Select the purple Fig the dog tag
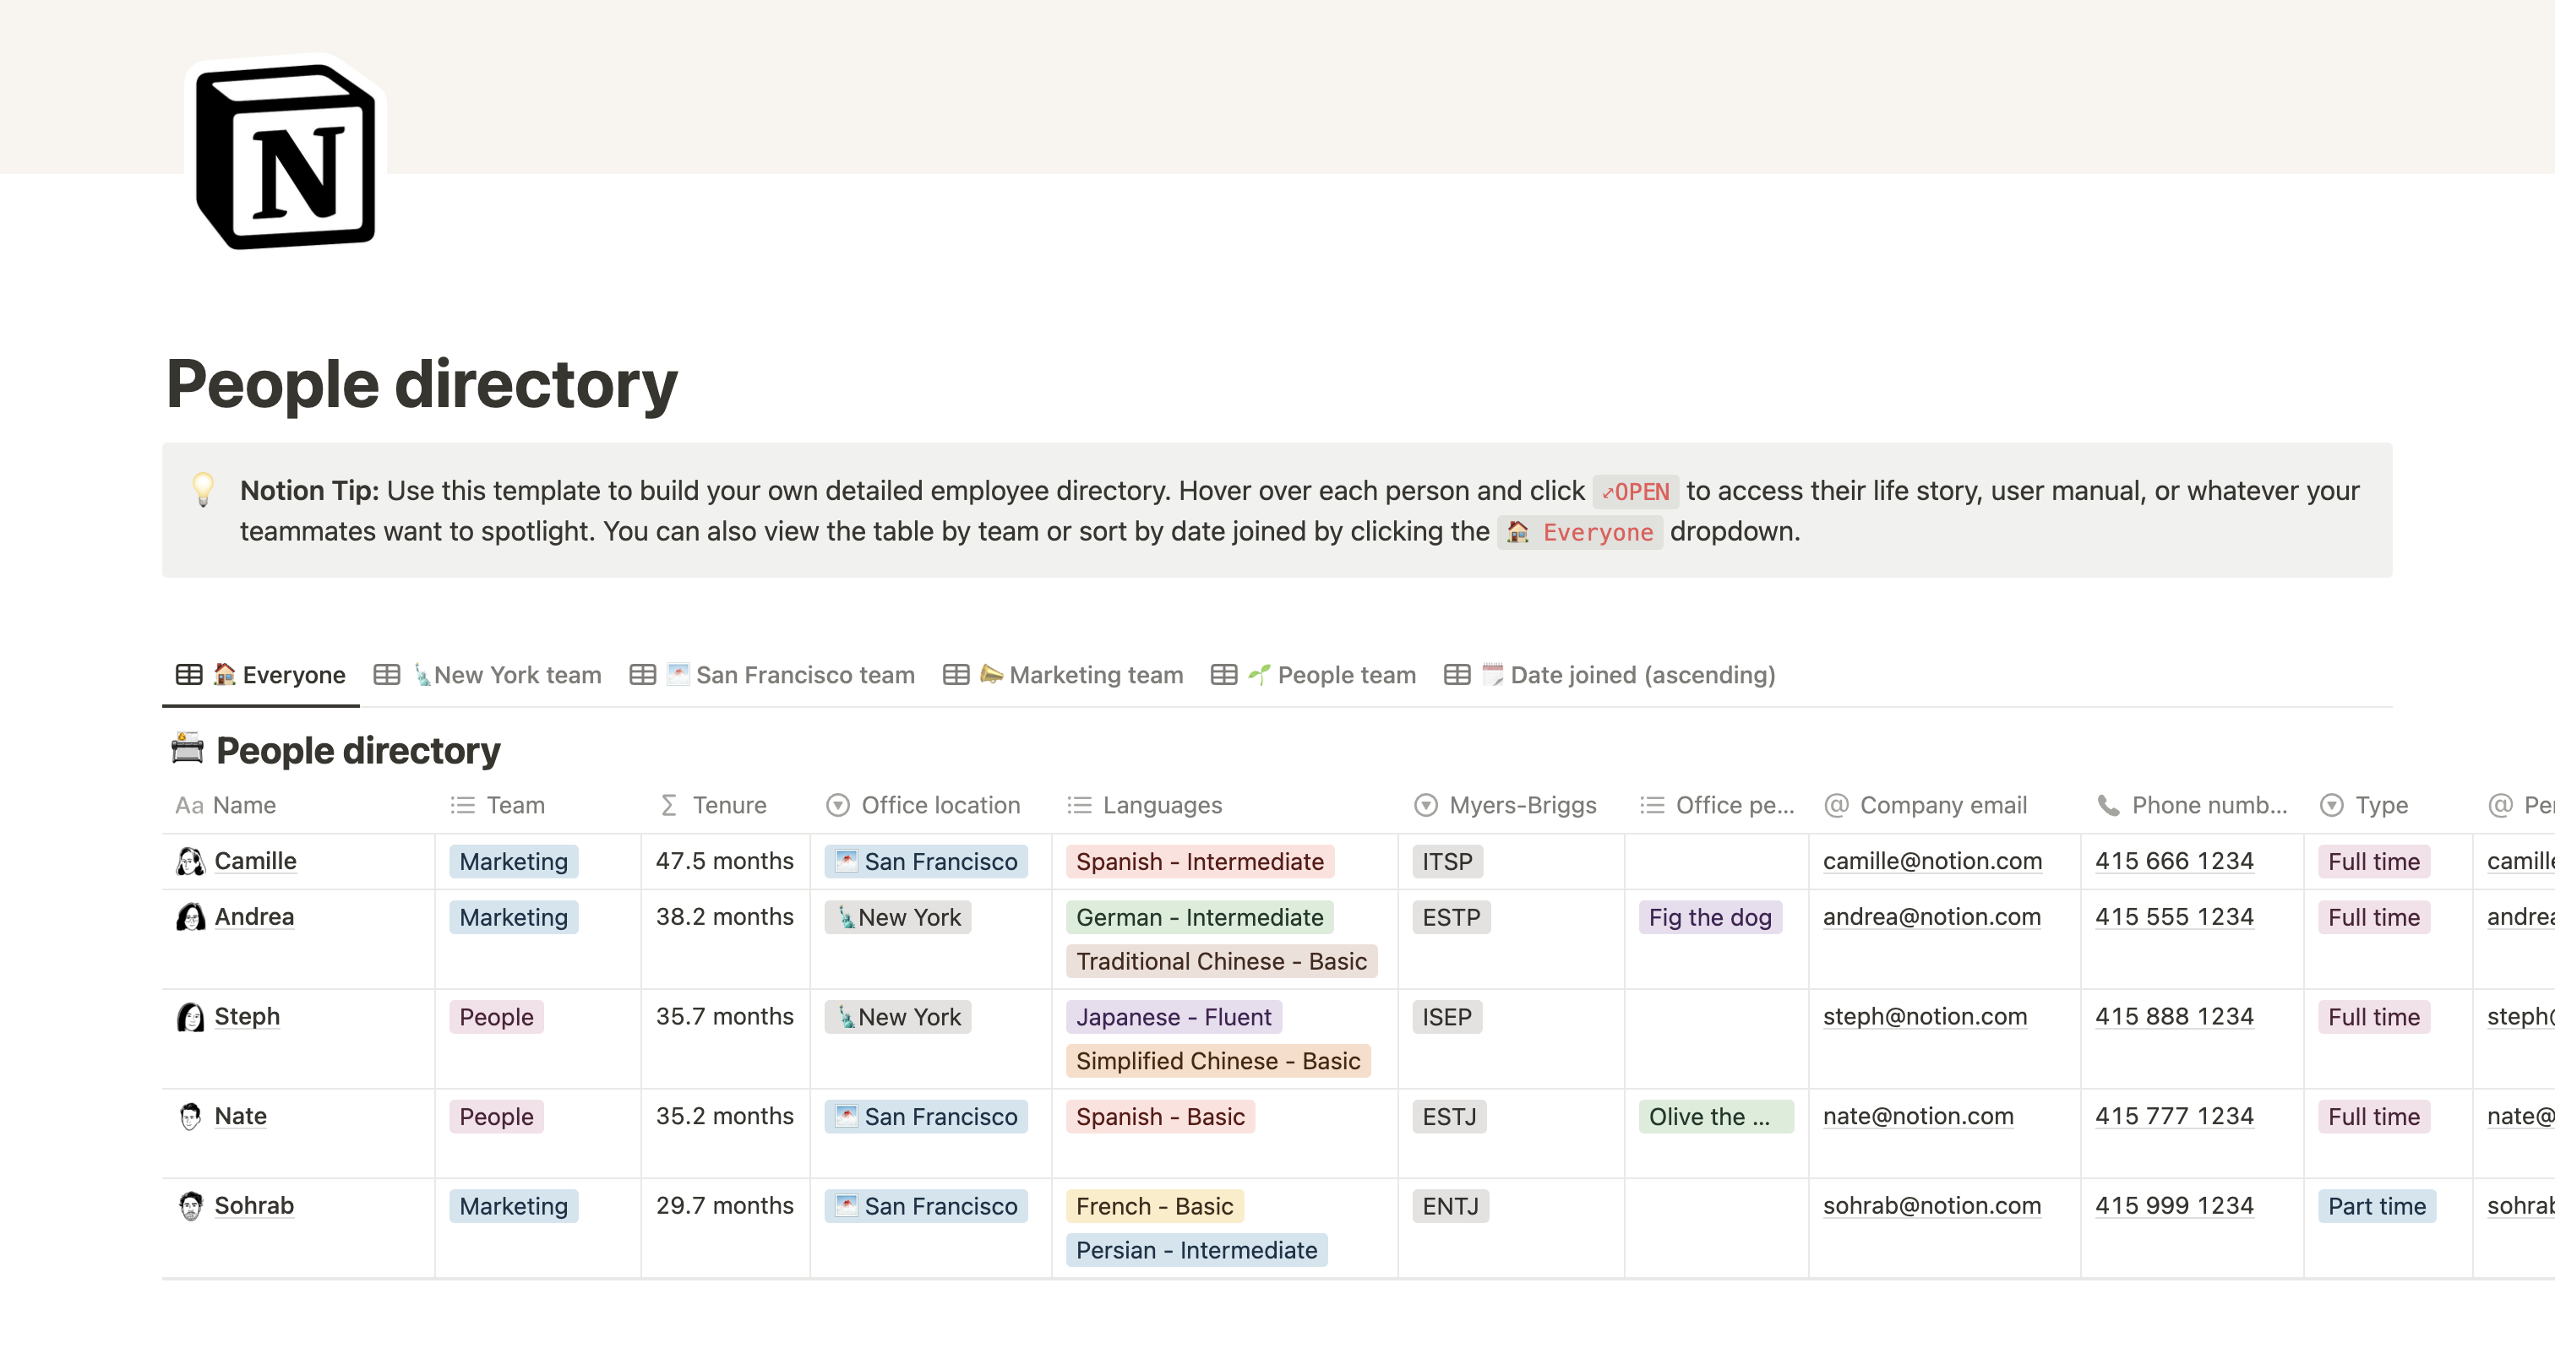2555x1370 pixels. click(1709, 917)
